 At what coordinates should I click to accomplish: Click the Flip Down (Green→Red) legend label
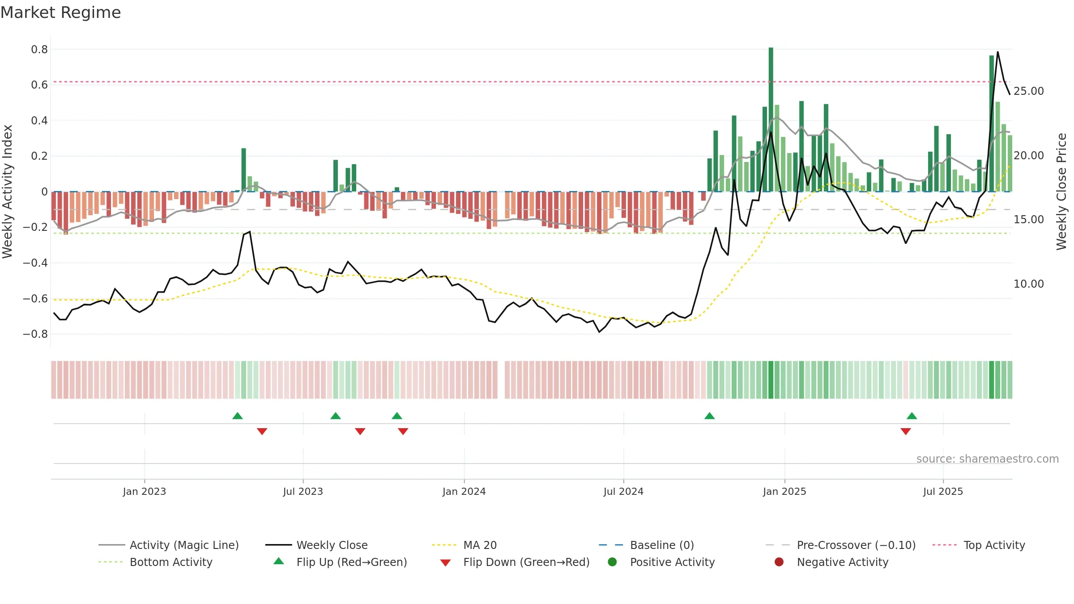tap(526, 562)
